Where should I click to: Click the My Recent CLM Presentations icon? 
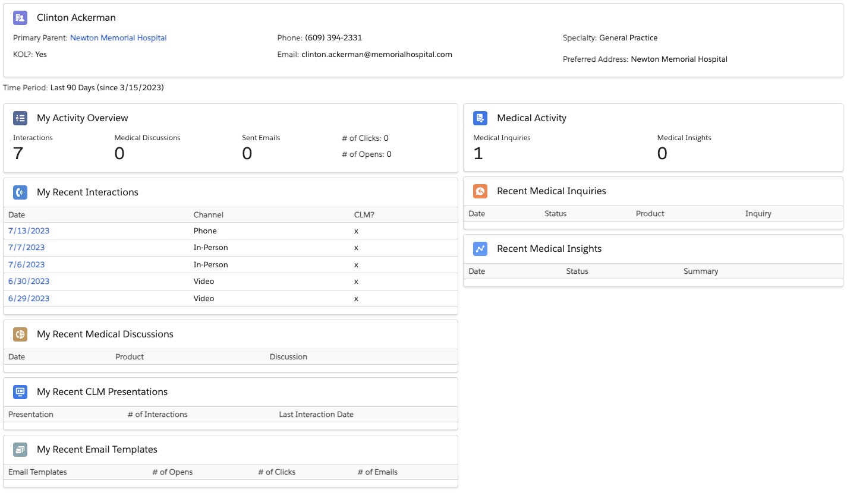click(20, 392)
